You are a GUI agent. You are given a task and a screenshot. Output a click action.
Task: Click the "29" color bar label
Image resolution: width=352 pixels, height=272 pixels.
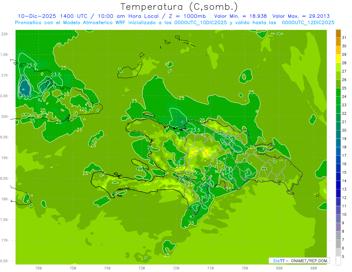(x=344, y=54)
